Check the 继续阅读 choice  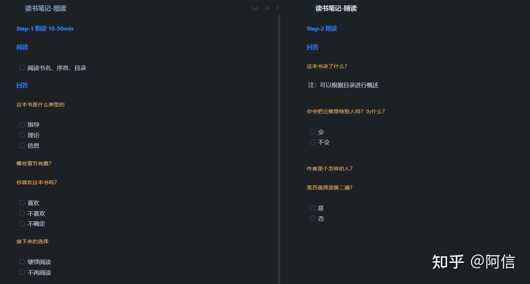tap(22, 261)
